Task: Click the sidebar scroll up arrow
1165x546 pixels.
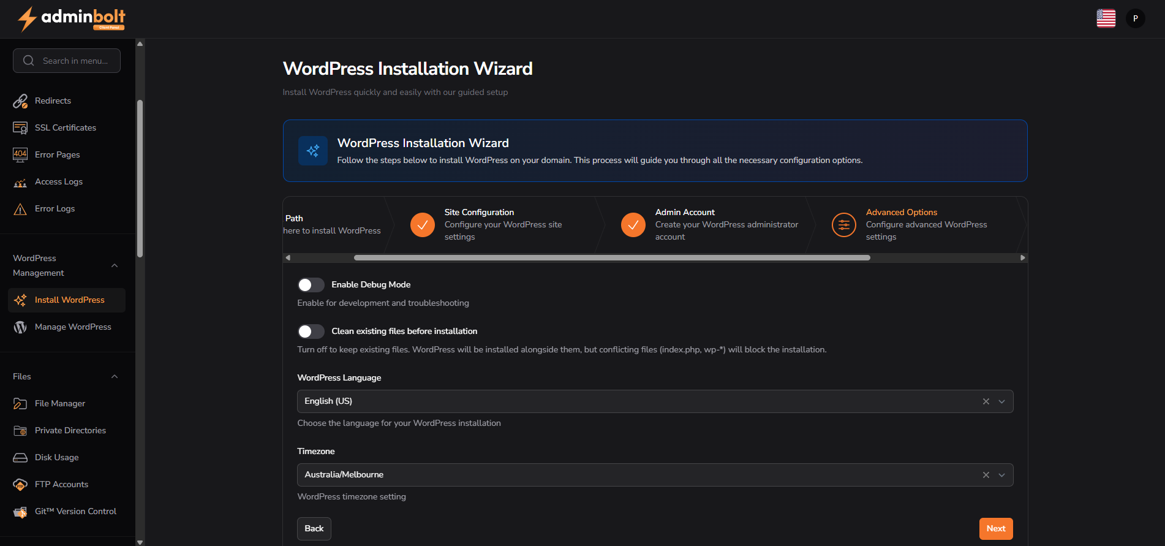Action: [140, 44]
